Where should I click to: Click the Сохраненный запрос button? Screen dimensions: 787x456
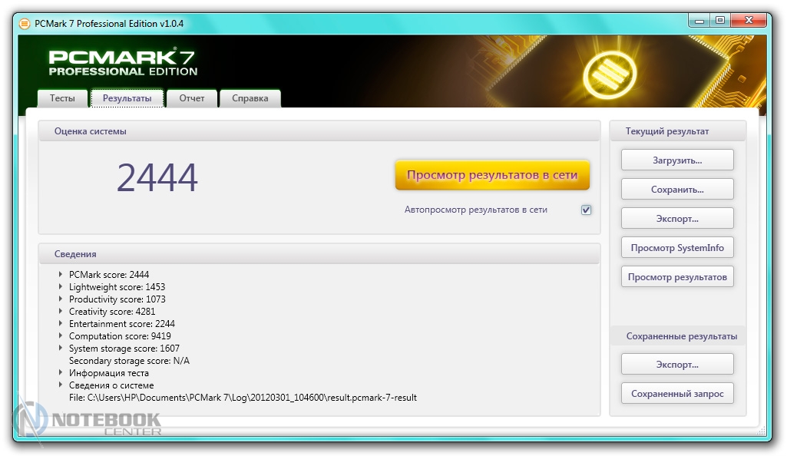(x=676, y=394)
